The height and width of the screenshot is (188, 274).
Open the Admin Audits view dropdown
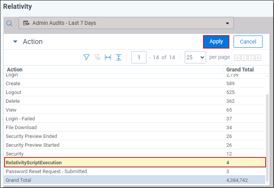click(x=126, y=23)
